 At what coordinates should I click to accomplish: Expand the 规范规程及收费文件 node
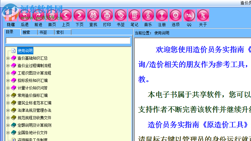[8, 118]
